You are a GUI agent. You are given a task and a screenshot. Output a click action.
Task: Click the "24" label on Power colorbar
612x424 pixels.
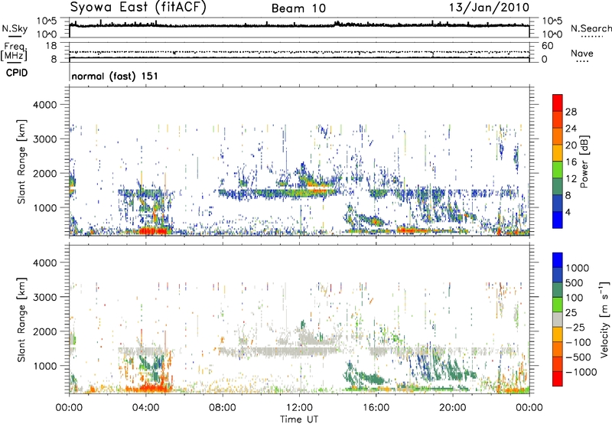571,129
